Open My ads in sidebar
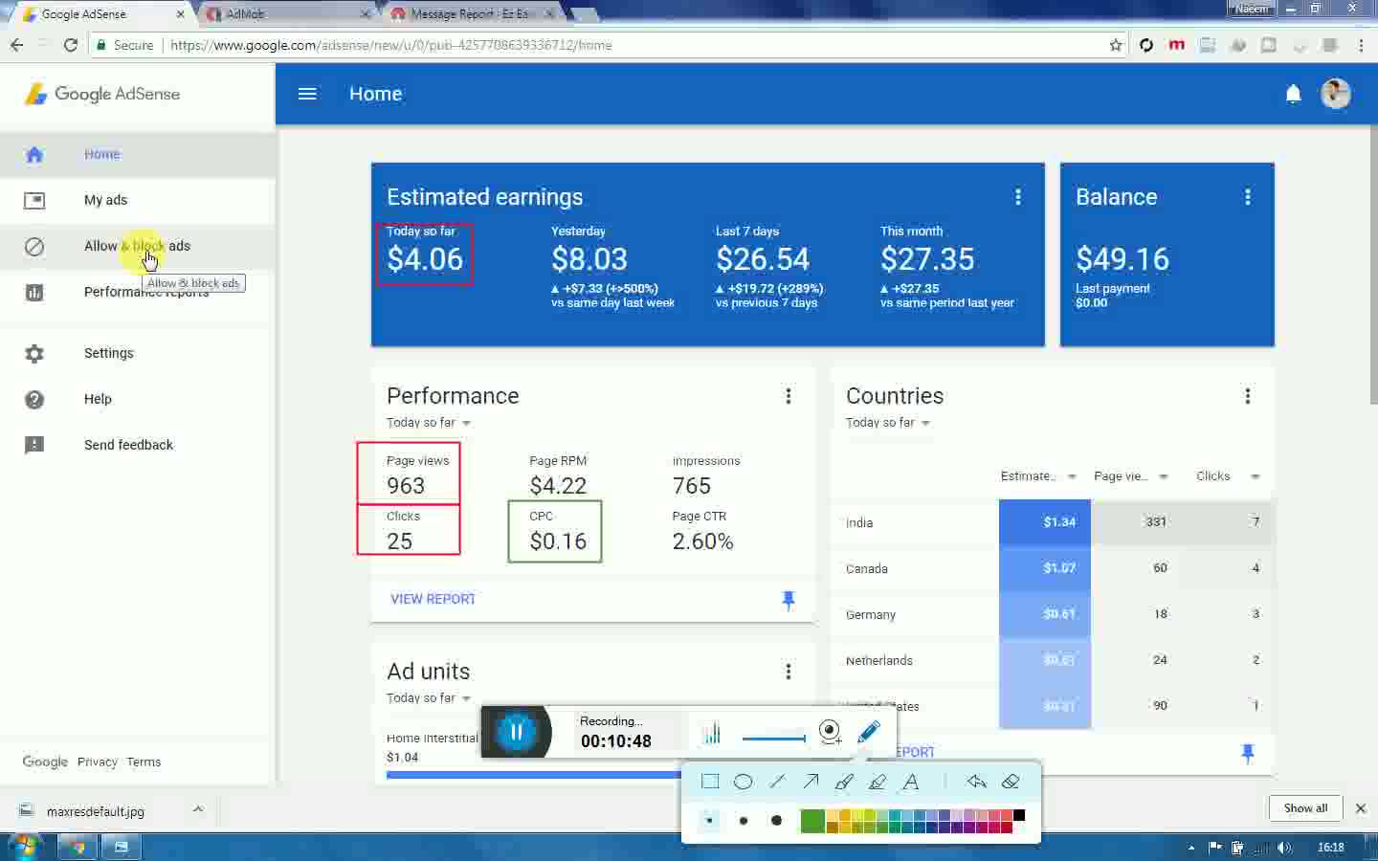 tap(138, 200)
